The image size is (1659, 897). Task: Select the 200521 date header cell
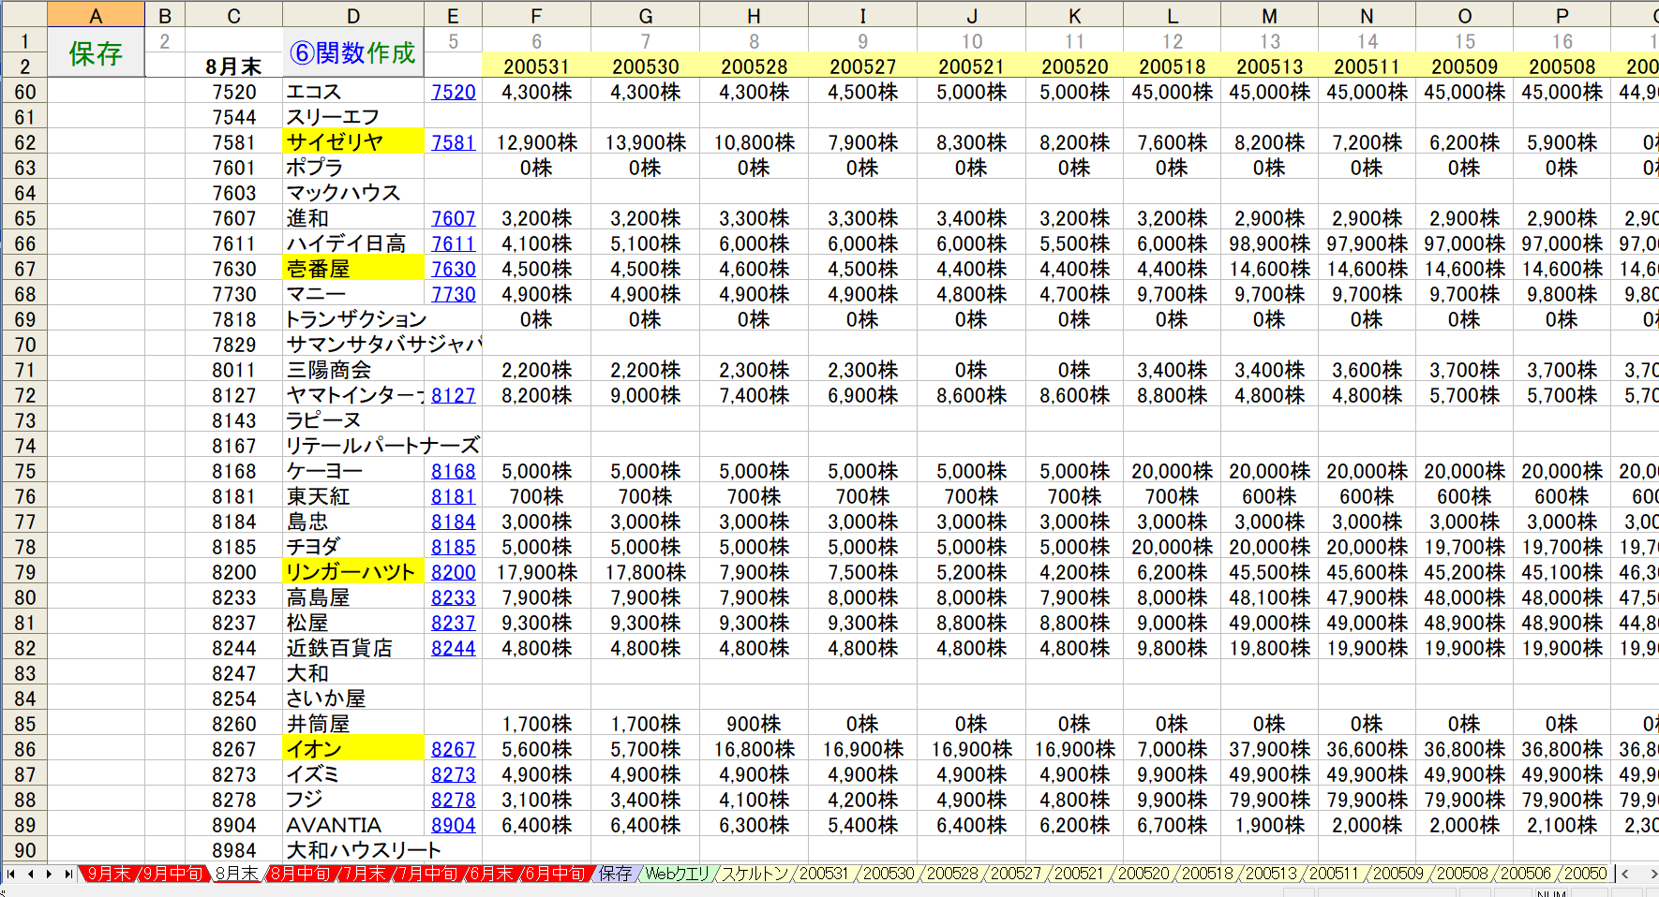click(x=972, y=66)
